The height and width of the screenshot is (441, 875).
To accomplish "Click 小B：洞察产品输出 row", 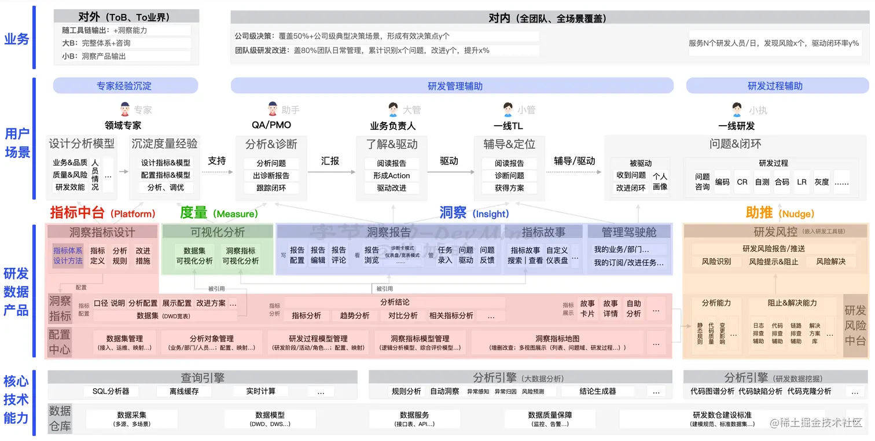I will click(x=126, y=56).
